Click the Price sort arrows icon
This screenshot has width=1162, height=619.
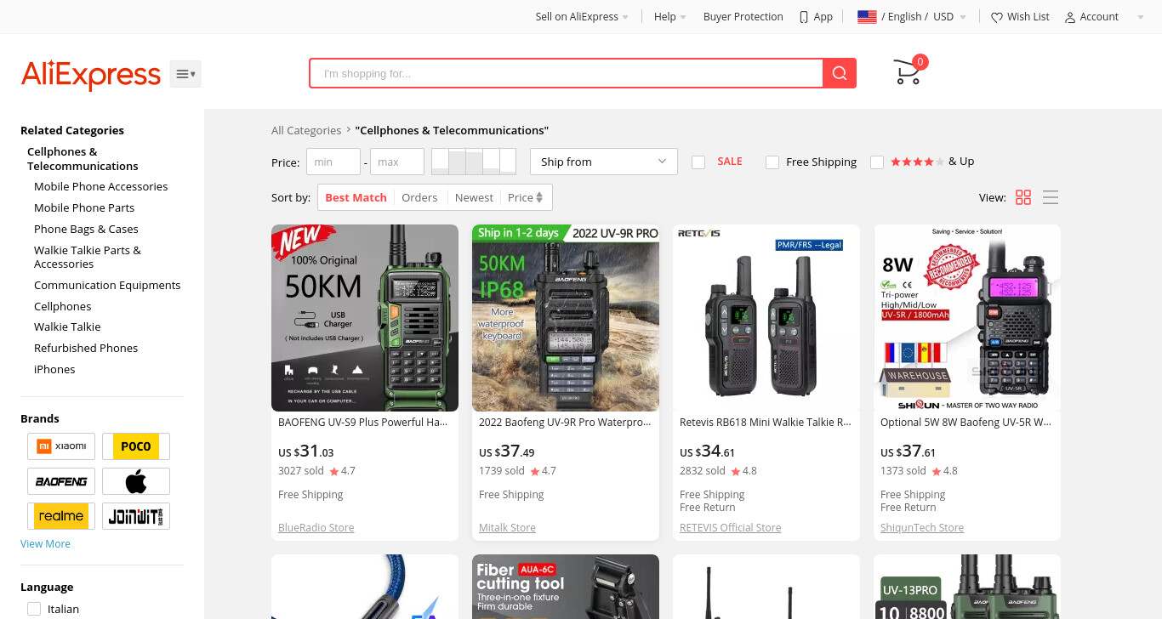(x=539, y=197)
